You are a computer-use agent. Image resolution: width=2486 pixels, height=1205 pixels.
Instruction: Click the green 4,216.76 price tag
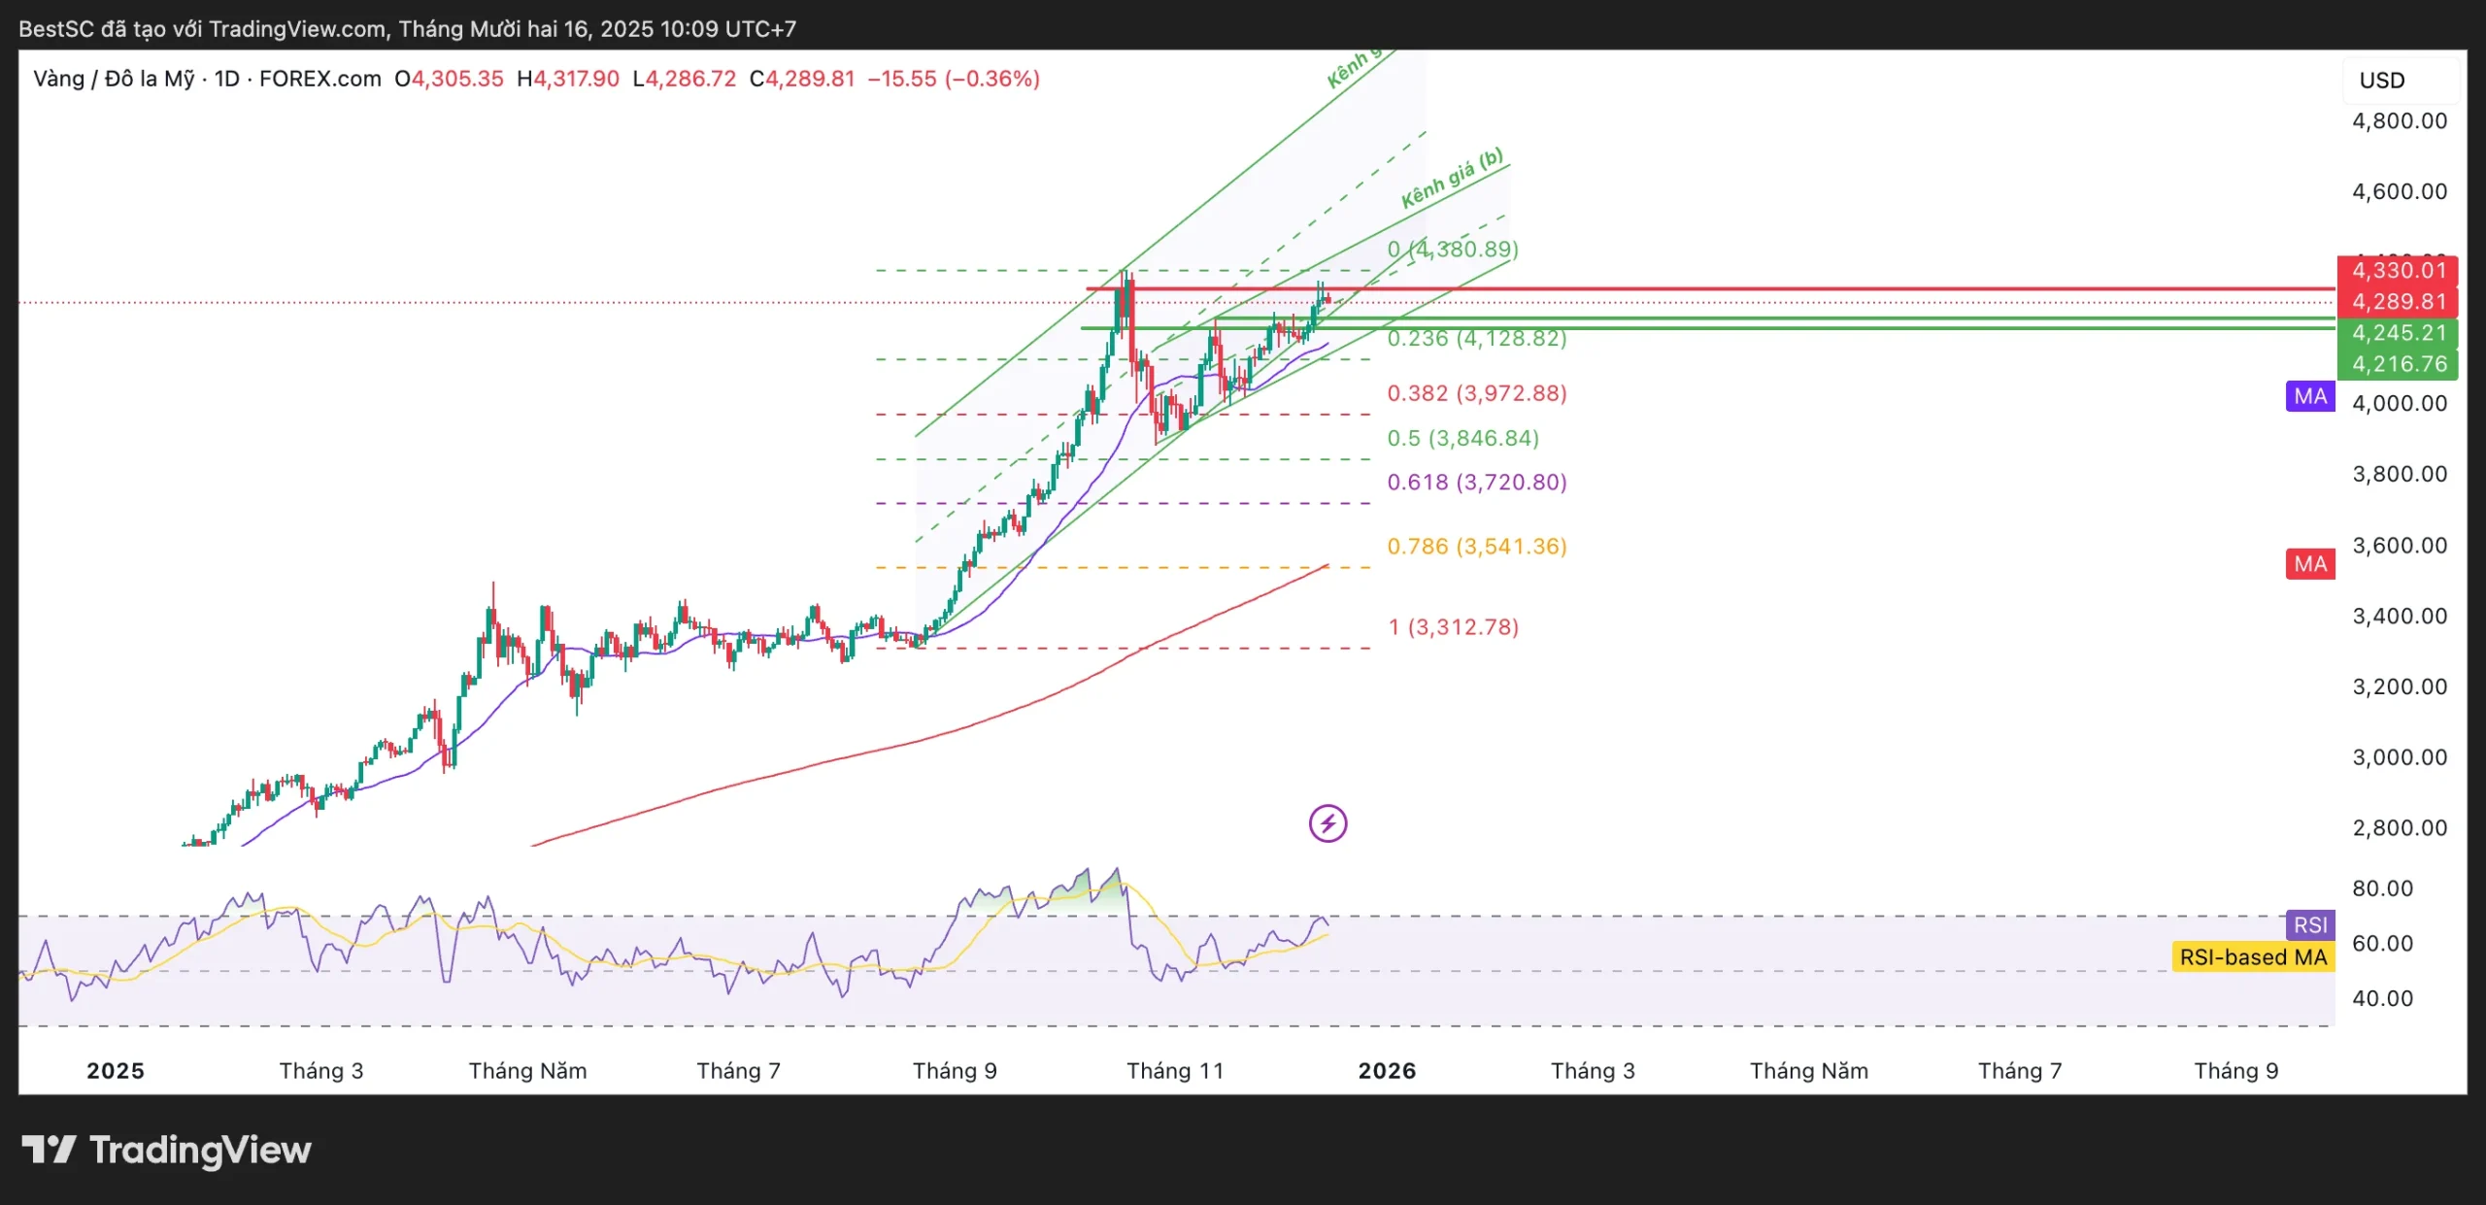click(2397, 364)
